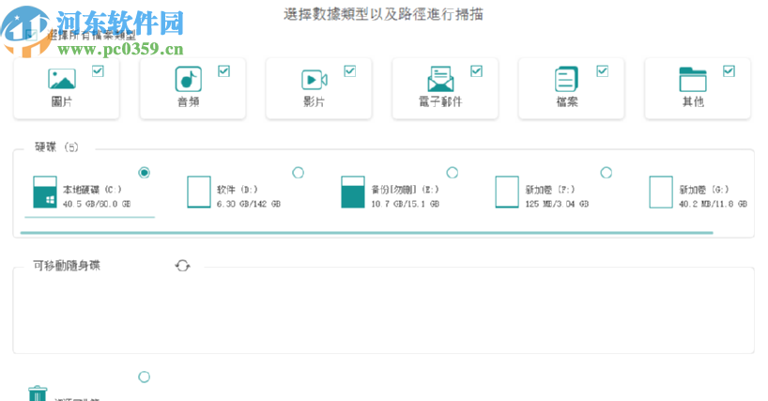Click the 软件 (D:) drive name
Viewport: 768px width, 401px height.
[x=237, y=190]
